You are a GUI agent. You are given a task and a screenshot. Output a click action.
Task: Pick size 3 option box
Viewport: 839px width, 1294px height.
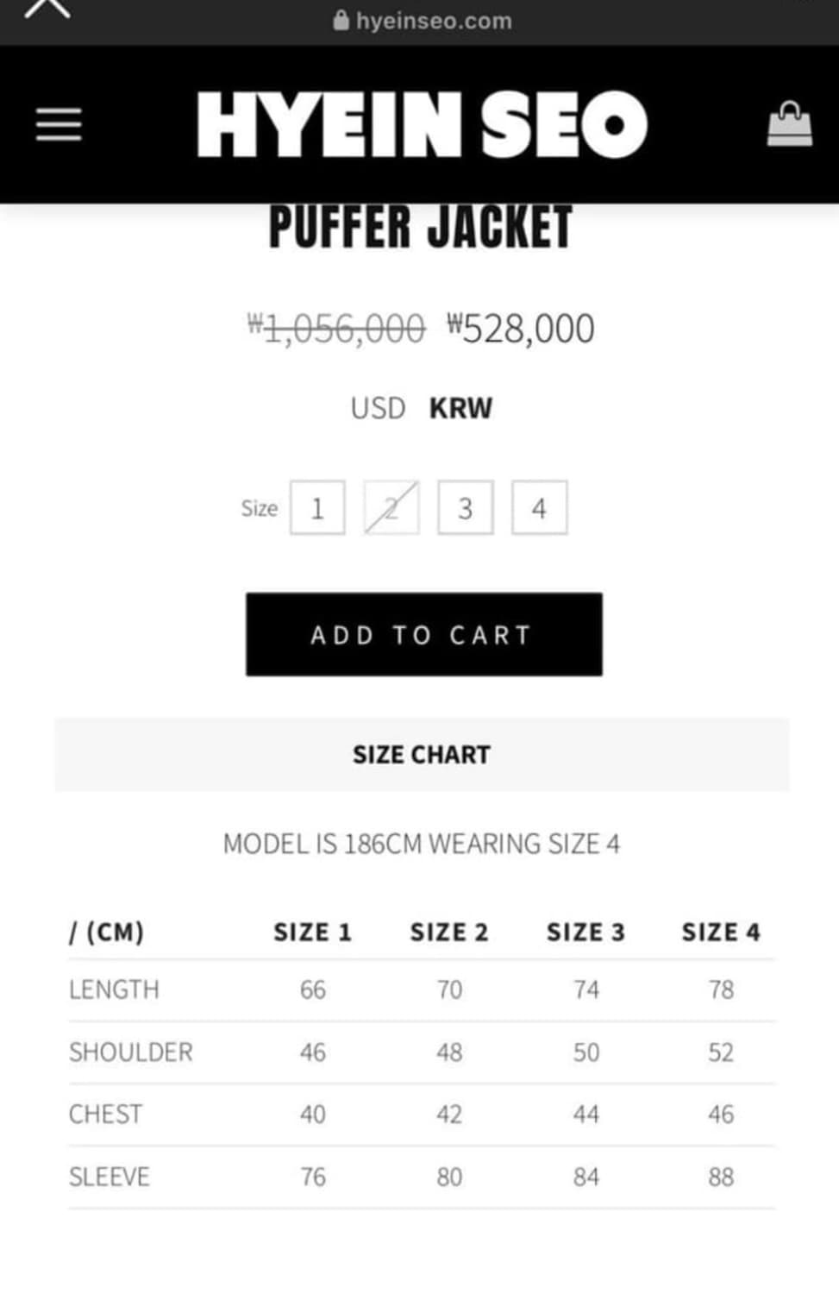(466, 508)
